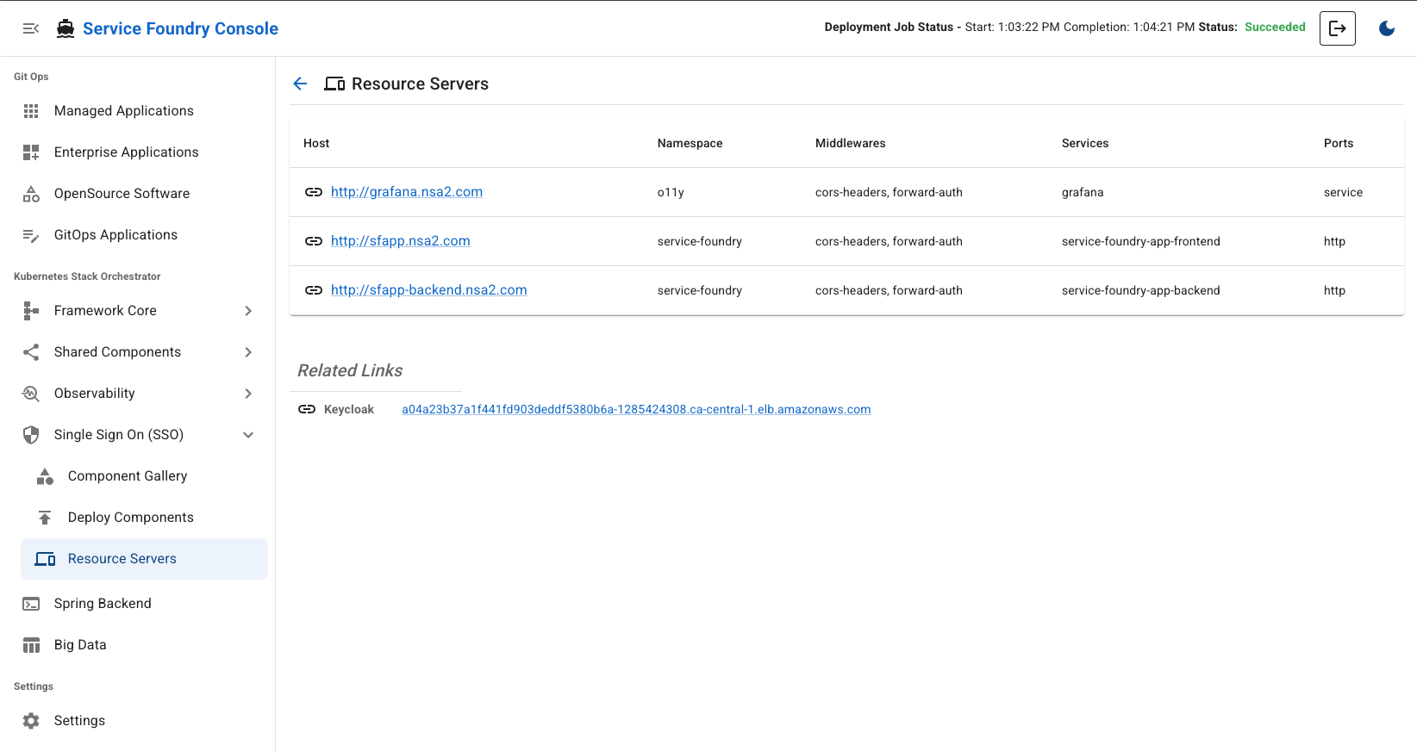The image size is (1417, 751).
Task: Click the Service Foundry ship logo
Action: pyautogui.click(x=66, y=28)
